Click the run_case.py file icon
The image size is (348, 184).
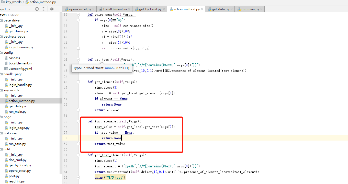6,144
